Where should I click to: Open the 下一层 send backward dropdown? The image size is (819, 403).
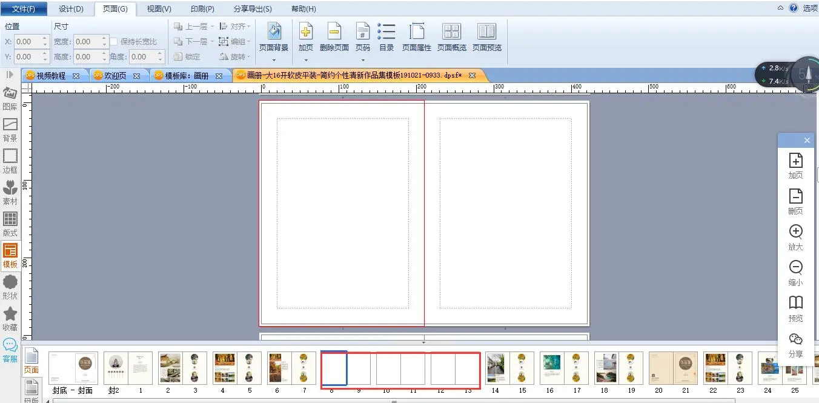(x=194, y=42)
